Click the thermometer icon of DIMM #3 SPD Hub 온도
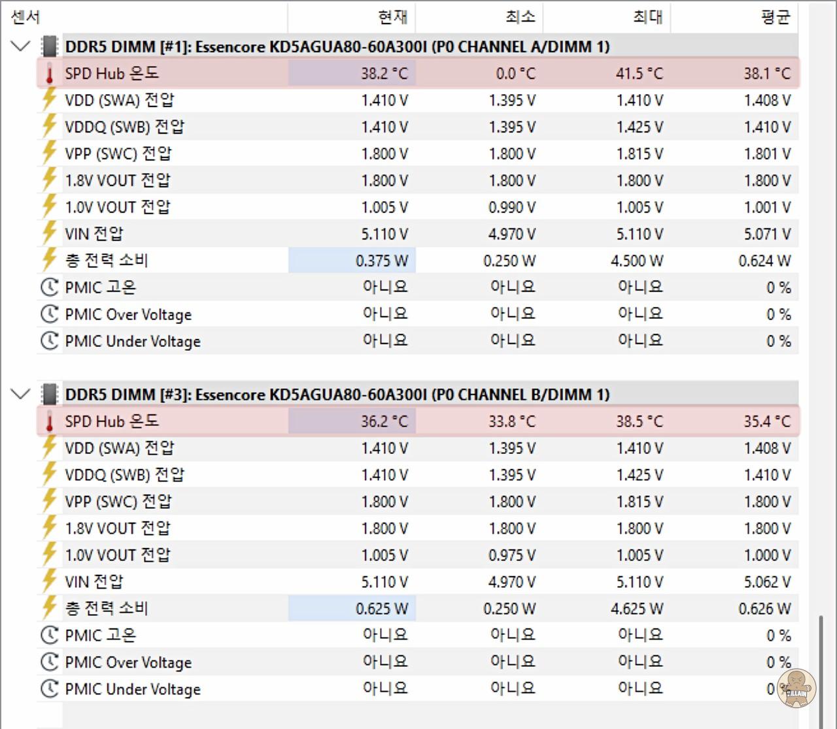The image size is (837, 729). click(49, 421)
